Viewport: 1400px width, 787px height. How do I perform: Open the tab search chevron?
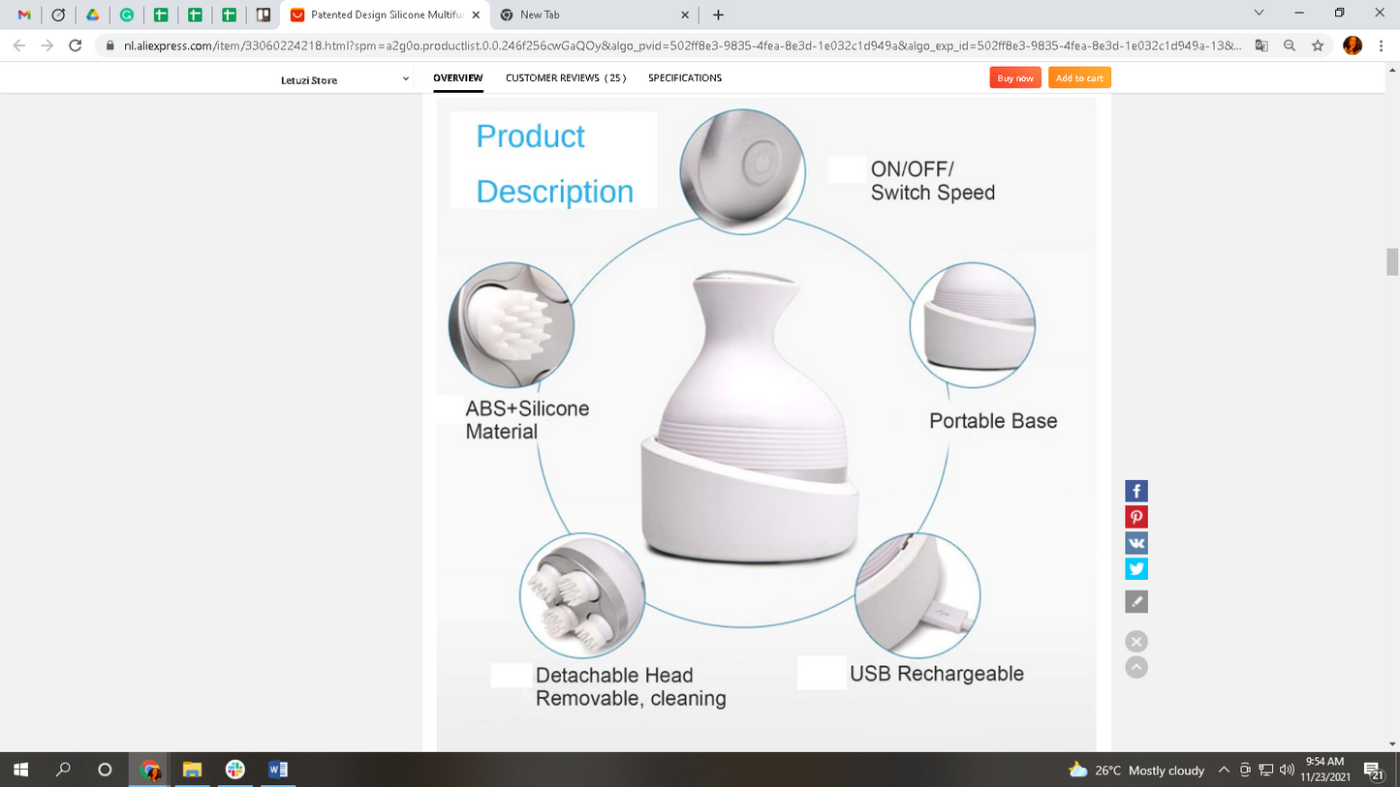click(x=1259, y=14)
